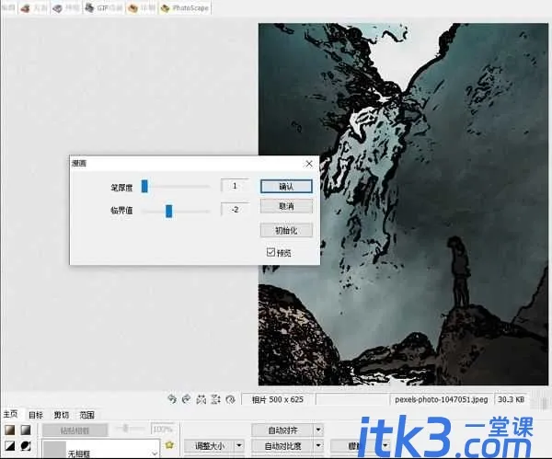Click the 自动对比度 auto contrast button
This screenshot has height=459, width=552.
[282, 446]
